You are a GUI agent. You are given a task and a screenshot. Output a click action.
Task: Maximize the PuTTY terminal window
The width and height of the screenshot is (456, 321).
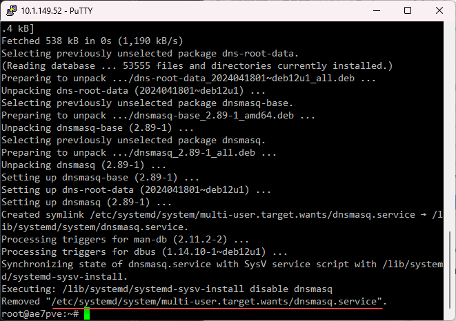point(407,10)
